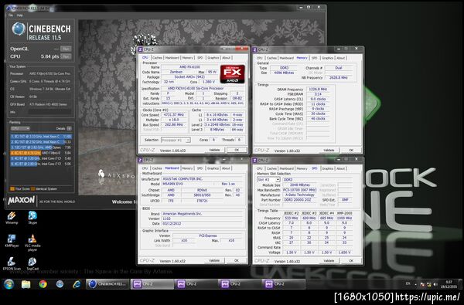Open SPD tab in CPU-Z Memory timings window
The height and width of the screenshot is (305, 464).
[314, 58]
